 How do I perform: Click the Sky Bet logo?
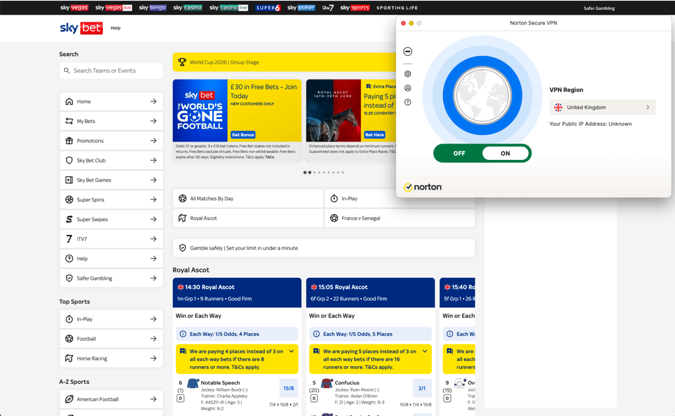[81, 28]
